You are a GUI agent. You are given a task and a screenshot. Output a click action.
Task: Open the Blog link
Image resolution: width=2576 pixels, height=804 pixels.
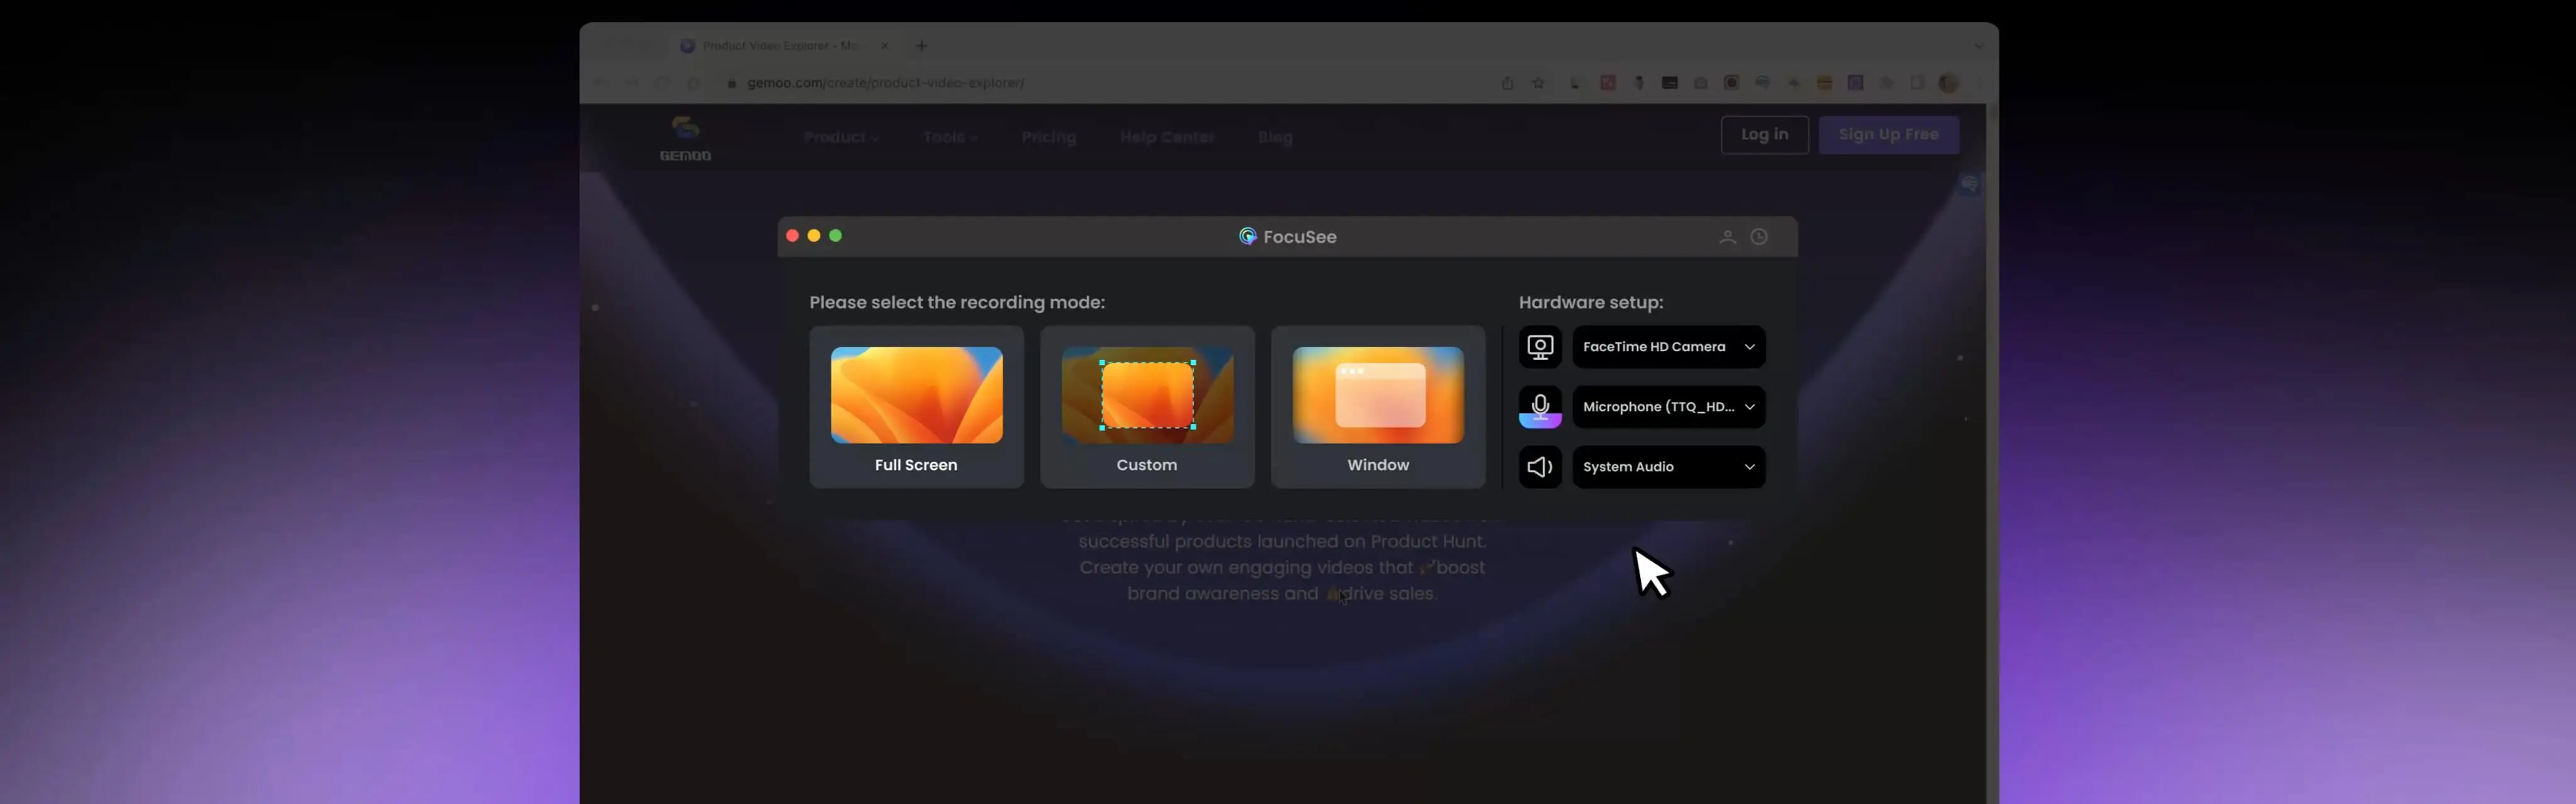tap(1275, 138)
